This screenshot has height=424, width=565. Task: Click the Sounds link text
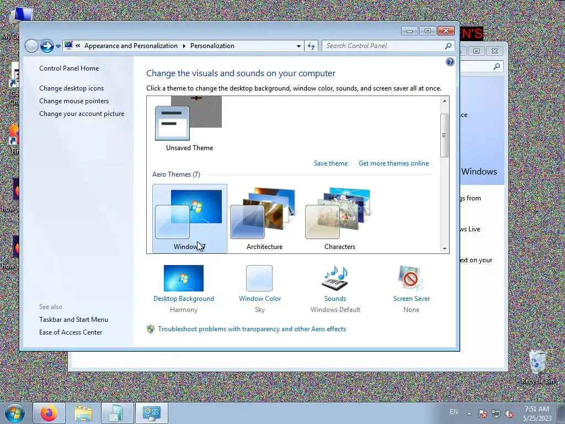coord(335,299)
